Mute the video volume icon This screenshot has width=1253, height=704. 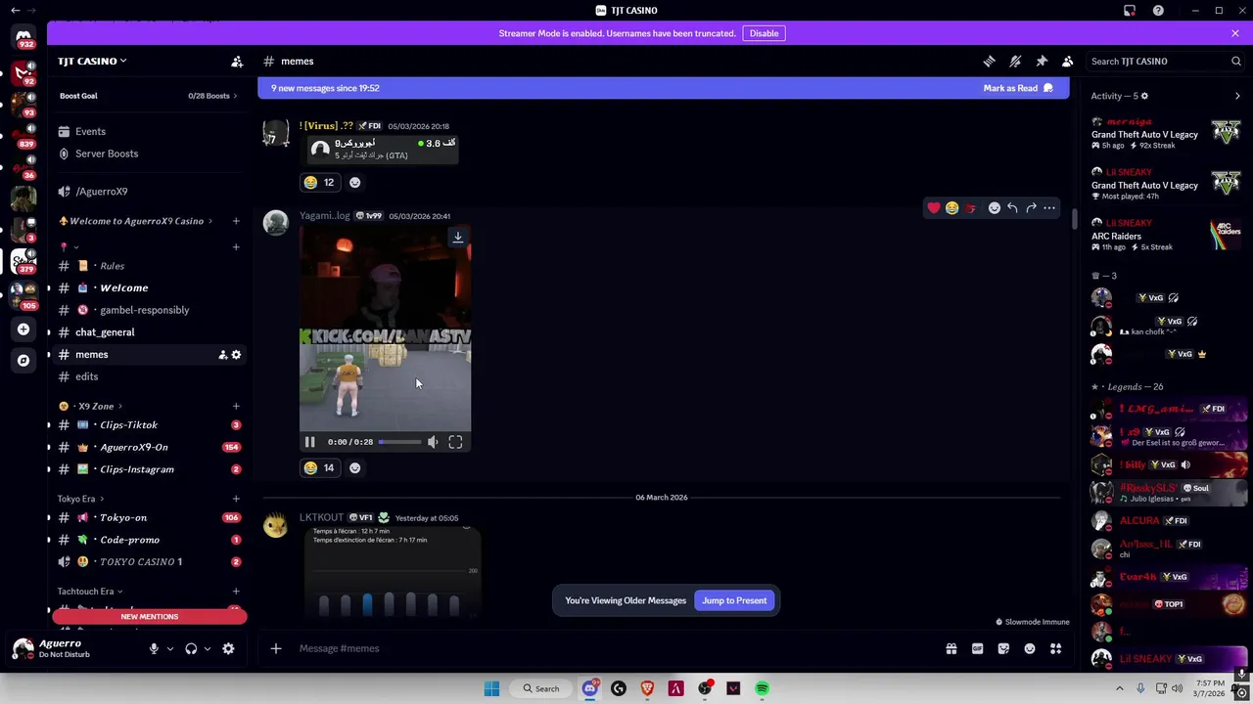[433, 442]
